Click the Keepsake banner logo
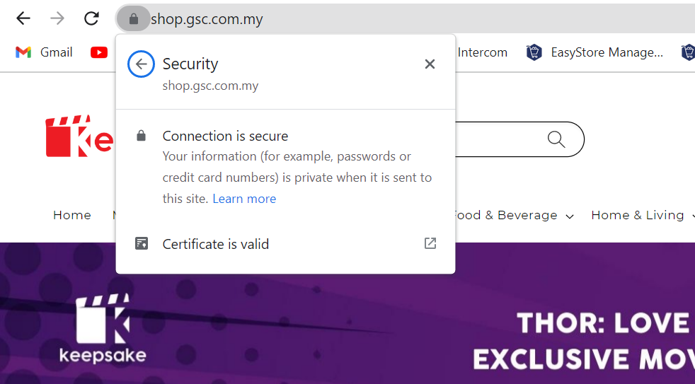This screenshot has width=695, height=384. (x=103, y=328)
